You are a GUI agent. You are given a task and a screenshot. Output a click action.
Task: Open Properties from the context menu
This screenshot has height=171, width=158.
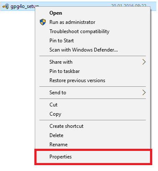tap(60, 157)
